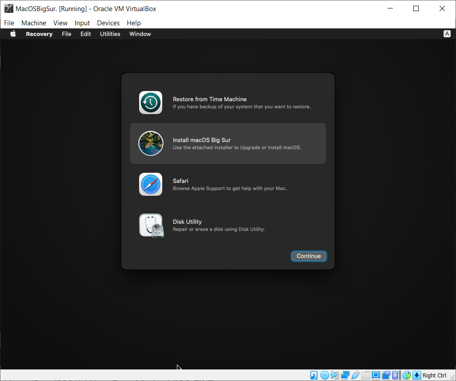Screen dimensions: 456x381
Task: Open the Recovery menu in macOS
Action: click(39, 34)
